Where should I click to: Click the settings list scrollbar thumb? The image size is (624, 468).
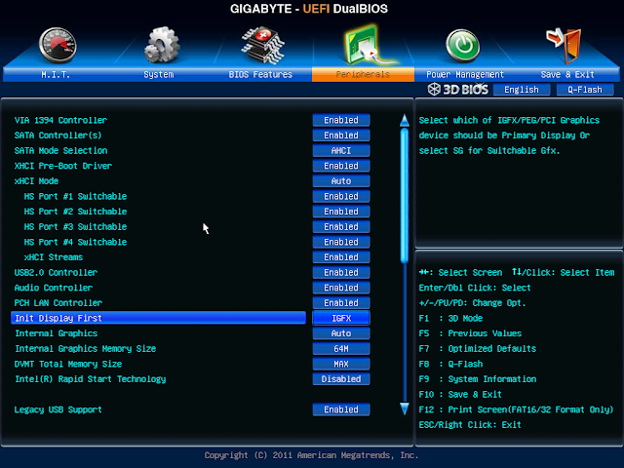pos(405,195)
